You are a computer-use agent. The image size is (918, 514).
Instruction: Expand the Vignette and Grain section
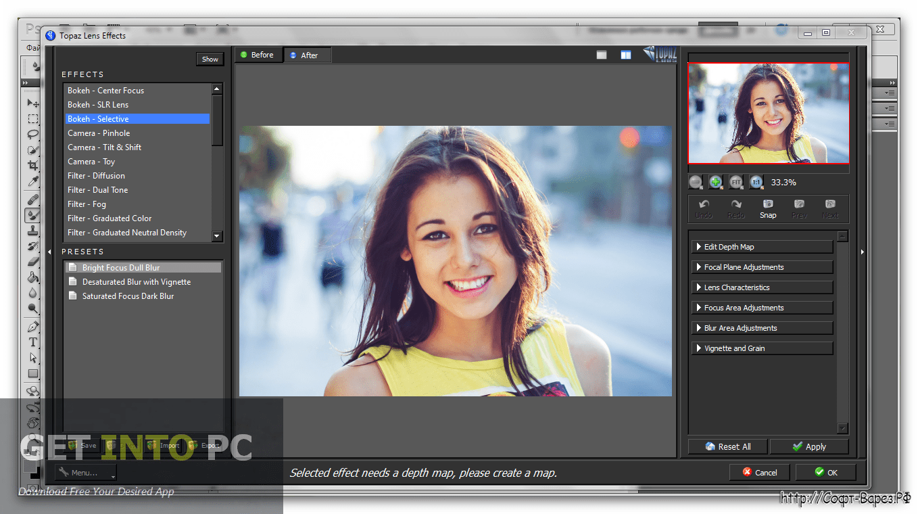pyautogui.click(x=762, y=348)
